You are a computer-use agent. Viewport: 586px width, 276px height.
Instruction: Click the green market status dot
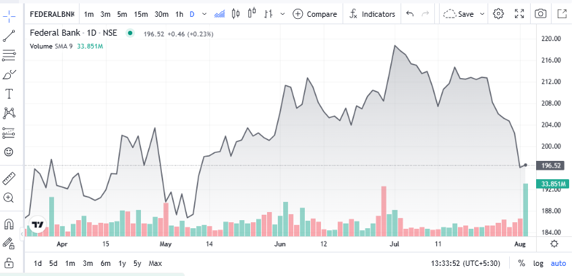click(x=129, y=33)
